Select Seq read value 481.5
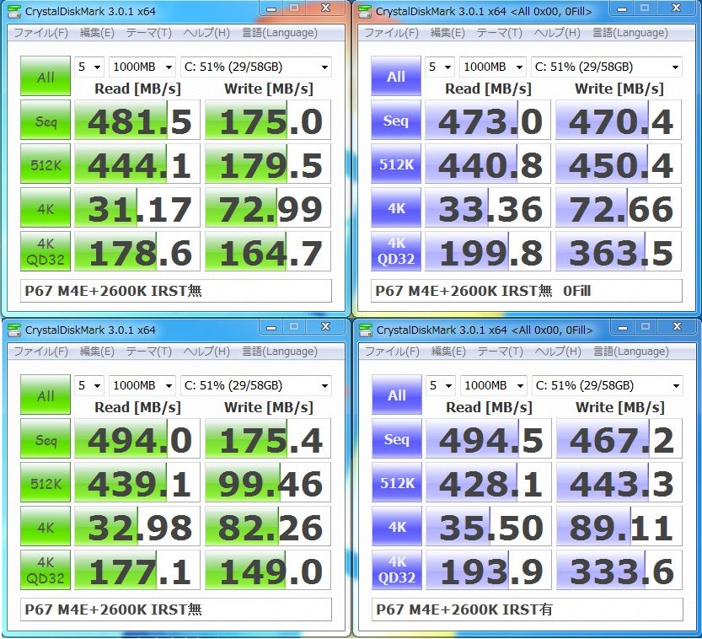Screen dimensions: 702x639 137,120
